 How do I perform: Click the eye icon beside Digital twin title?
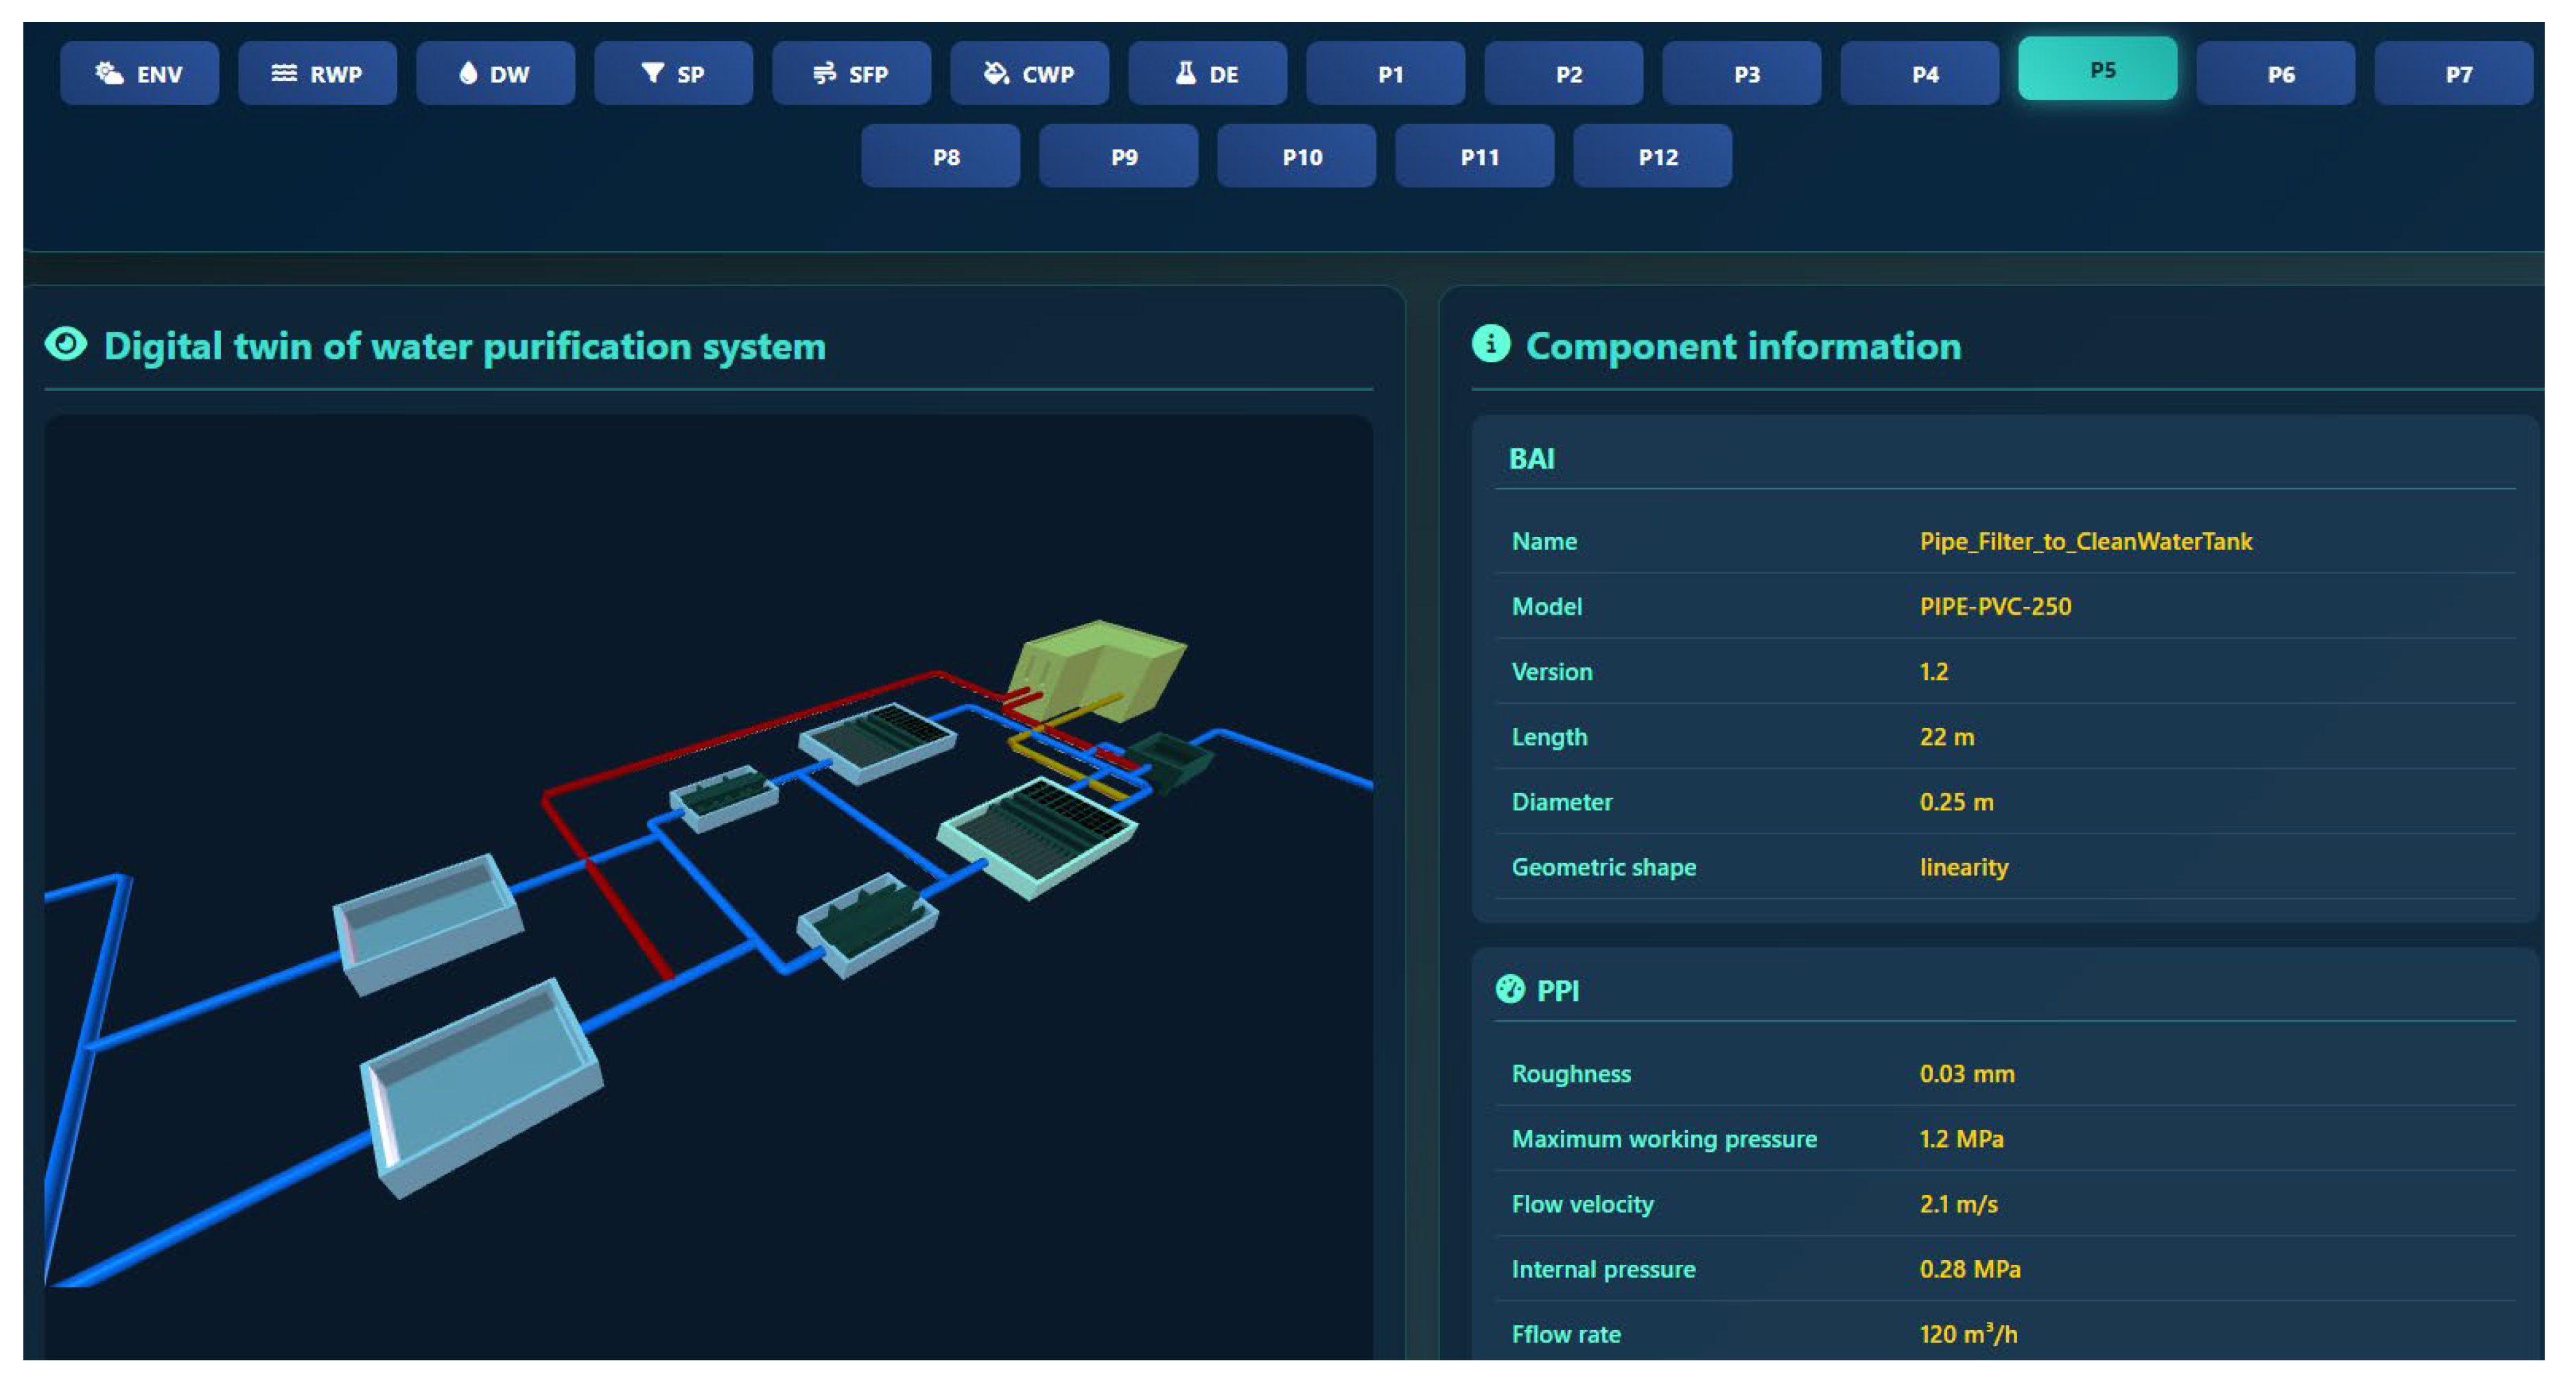coord(66,344)
